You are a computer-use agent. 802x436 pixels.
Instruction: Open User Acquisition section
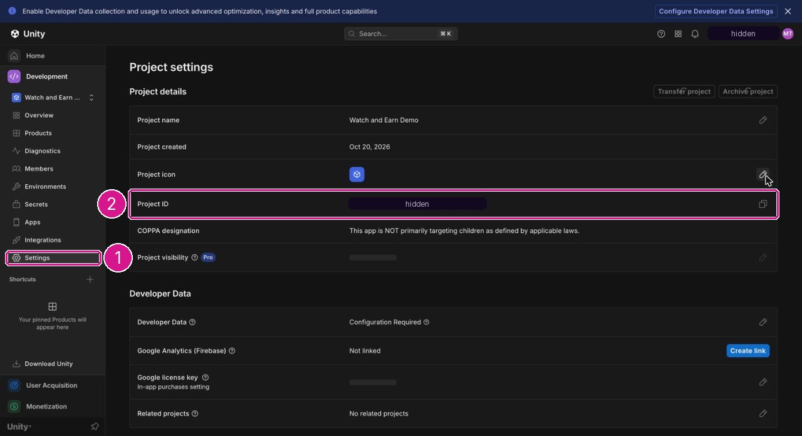[x=53, y=385]
